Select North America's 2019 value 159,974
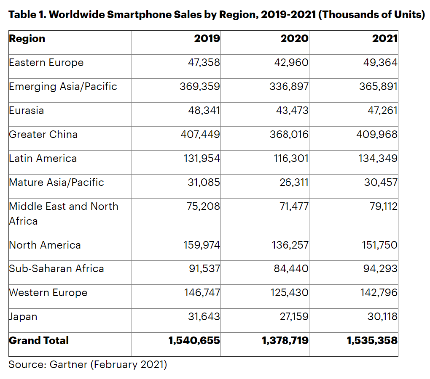The height and width of the screenshot is (379, 430). [202, 245]
